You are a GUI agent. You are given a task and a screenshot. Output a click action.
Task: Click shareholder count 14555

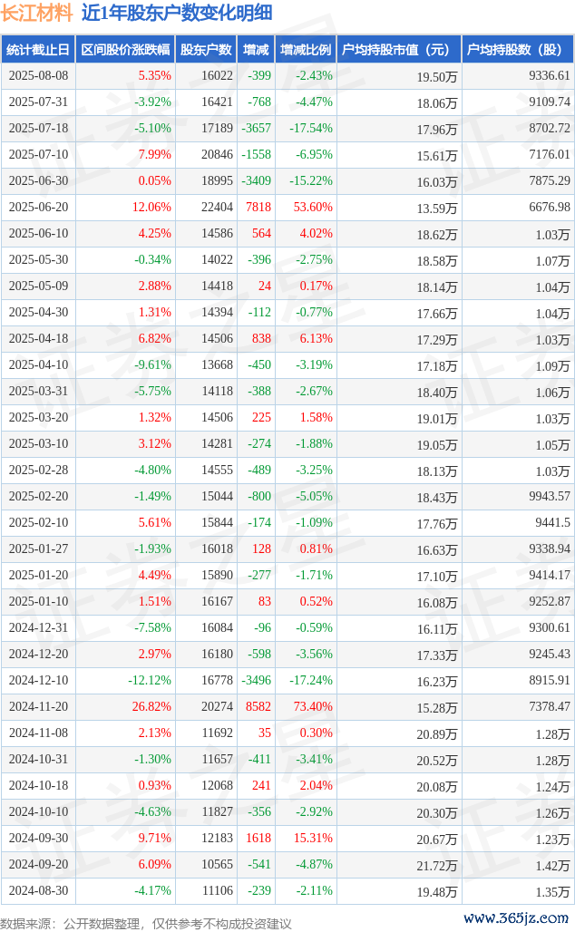pyautogui.click(x=217, y=471)
